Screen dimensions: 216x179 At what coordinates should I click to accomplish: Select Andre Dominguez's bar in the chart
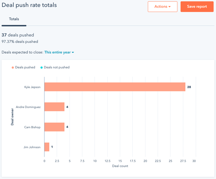[x=54, y=107]
